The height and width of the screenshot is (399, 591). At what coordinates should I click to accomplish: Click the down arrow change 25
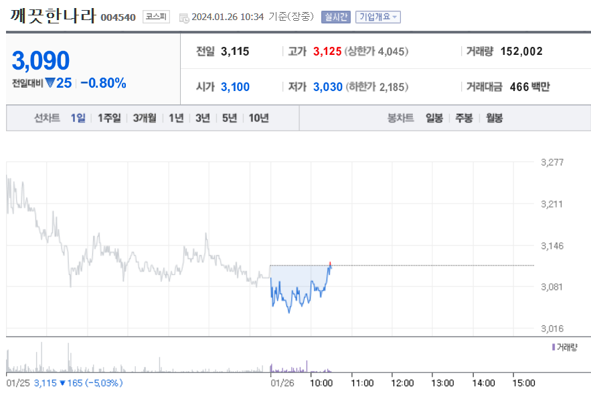coord(58,83)
